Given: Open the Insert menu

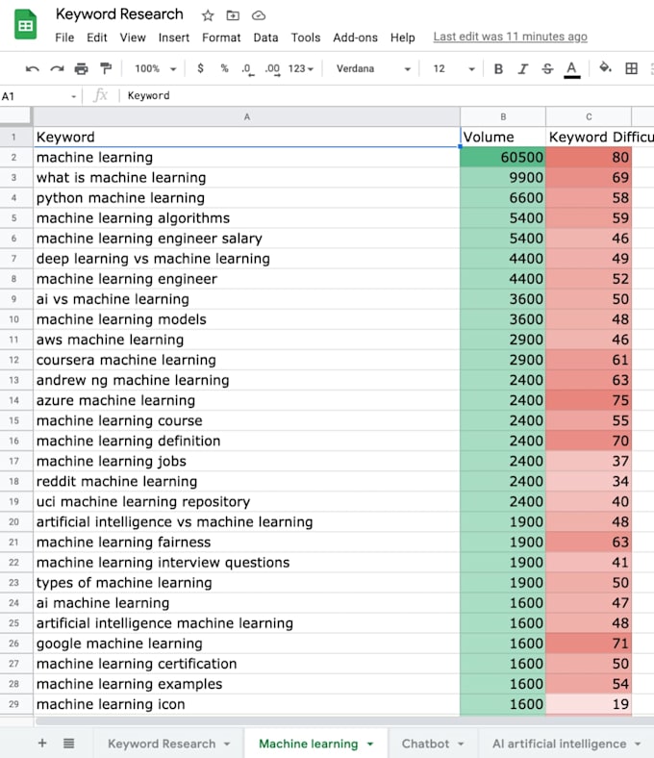Looking at the screenshot, I should pos(173,38).
